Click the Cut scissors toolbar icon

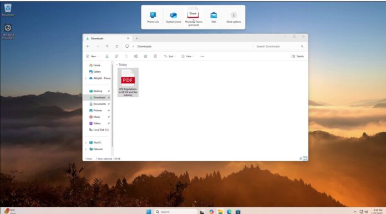107,56
